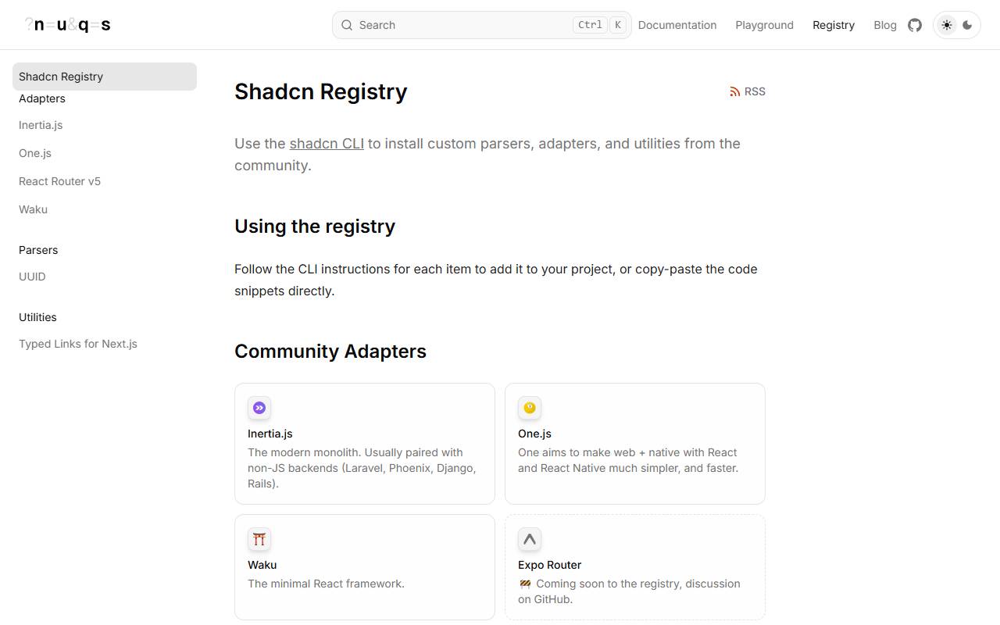Screen dimensions: 1000x625
Task: Click the Using the registry heading
Action: [315, 227]
